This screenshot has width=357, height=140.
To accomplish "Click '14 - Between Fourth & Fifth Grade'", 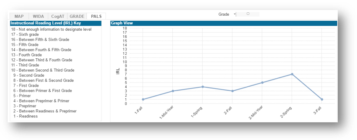I will point(41,50).
